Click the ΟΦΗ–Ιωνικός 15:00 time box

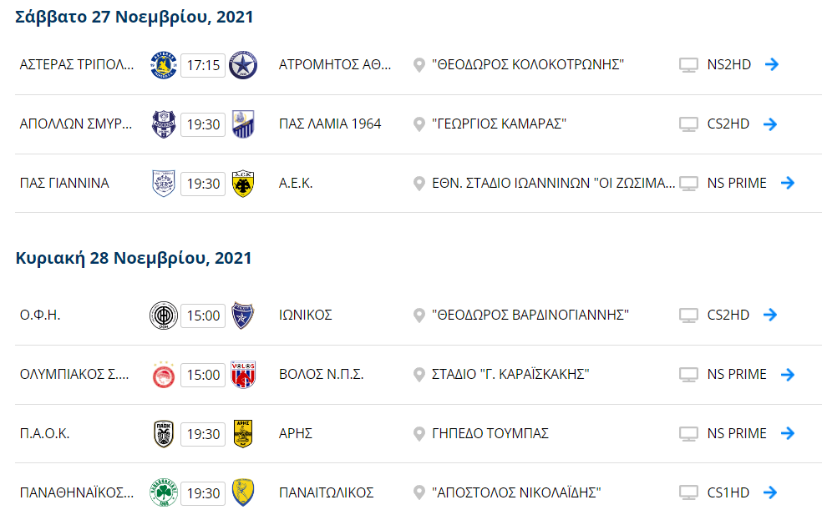tap(203, 316)
